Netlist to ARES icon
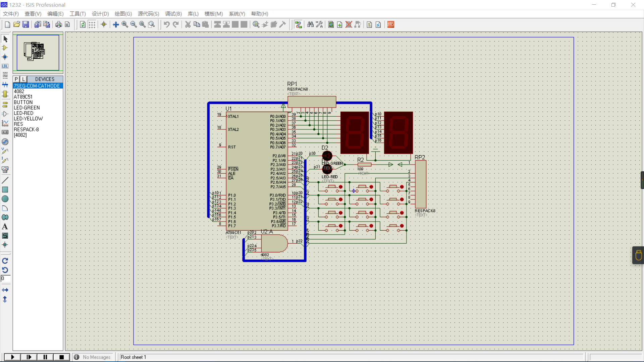644x362 pixels. (391, 24)
